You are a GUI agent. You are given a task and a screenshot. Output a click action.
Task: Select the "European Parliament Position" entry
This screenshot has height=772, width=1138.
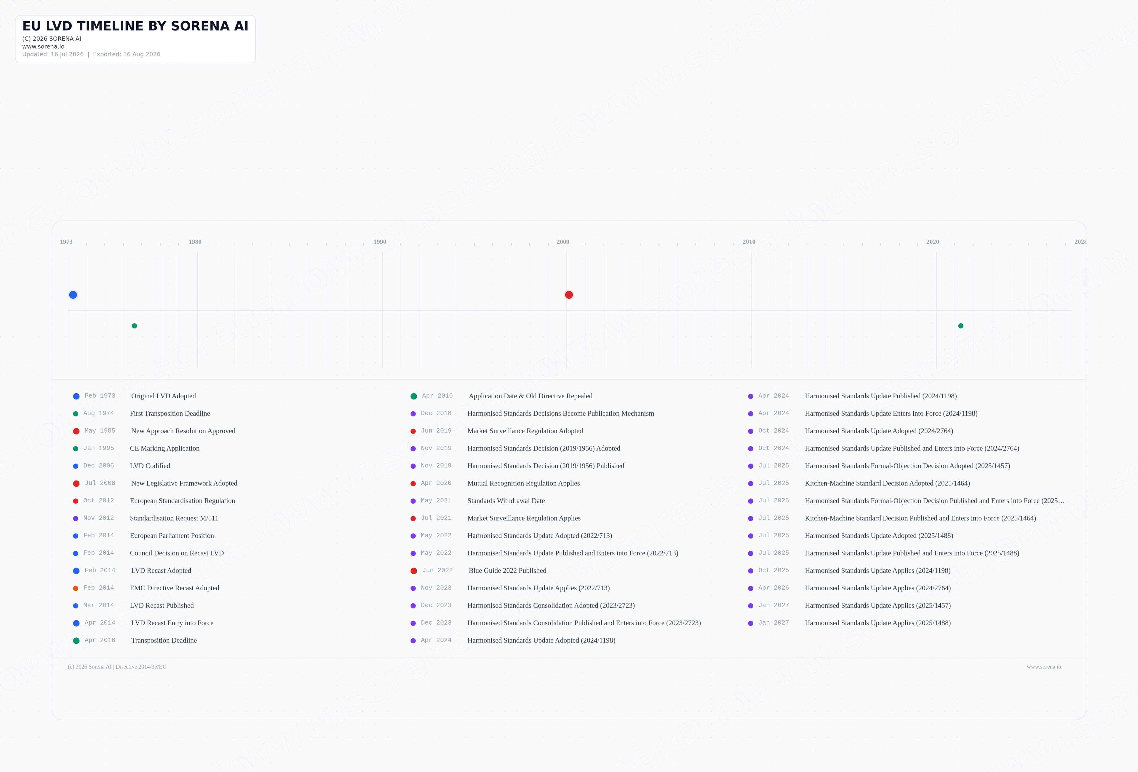[x=172, y=536]
